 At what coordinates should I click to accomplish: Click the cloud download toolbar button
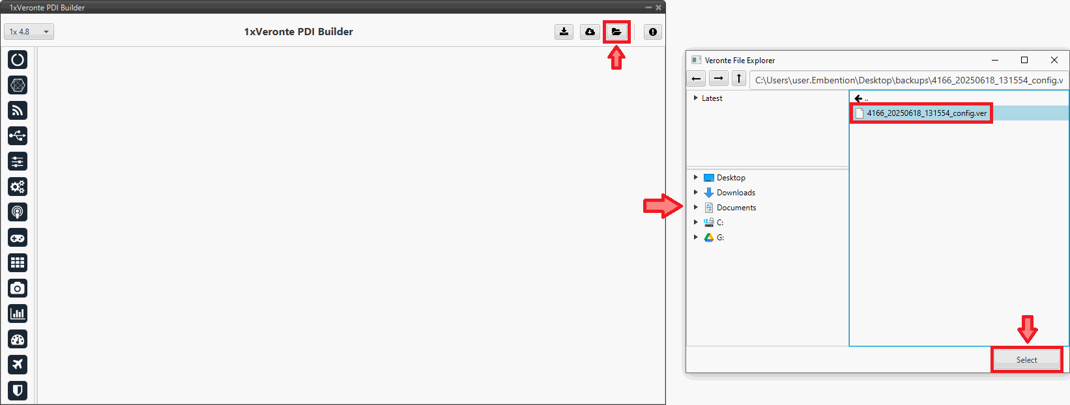click(x=590, y=32)
